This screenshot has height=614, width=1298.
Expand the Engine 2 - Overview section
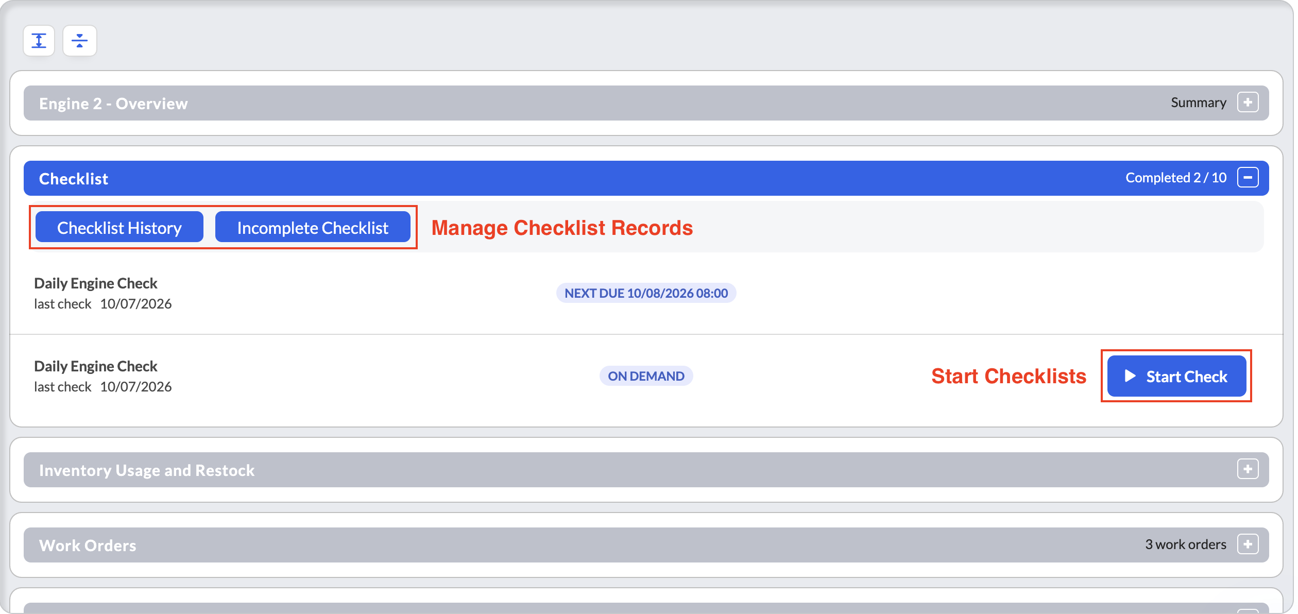coord(1248,103)
